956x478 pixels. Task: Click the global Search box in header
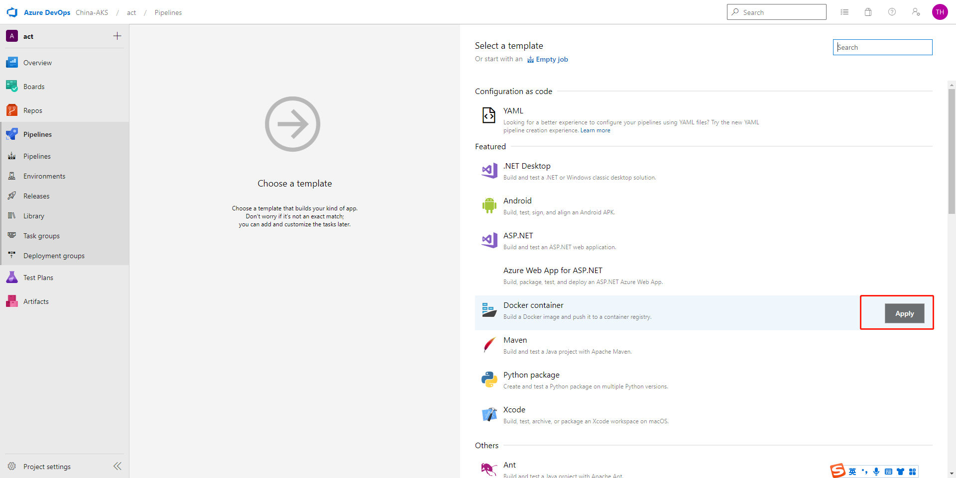point(776,12)
